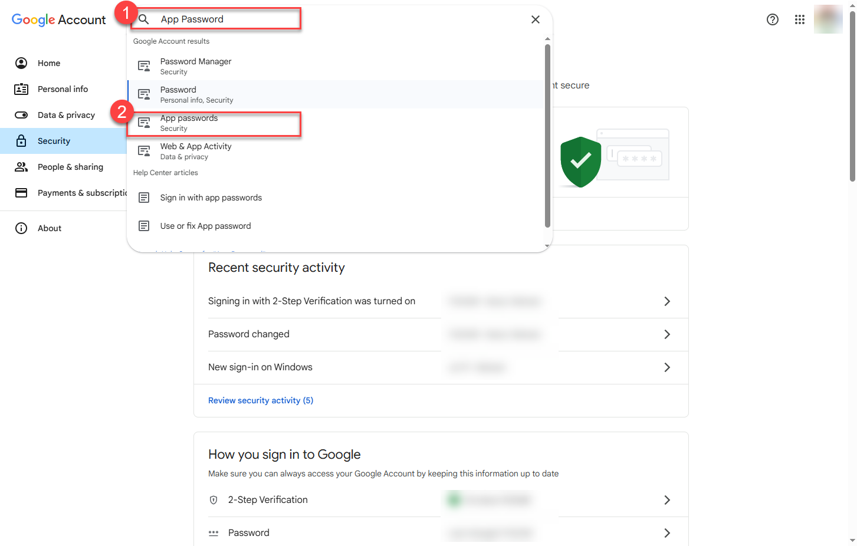The width and height of the screenshot is (857, 546).
Task: Open the Google apps grid icon
Action: pyautogui.click(x=799, y=19)
